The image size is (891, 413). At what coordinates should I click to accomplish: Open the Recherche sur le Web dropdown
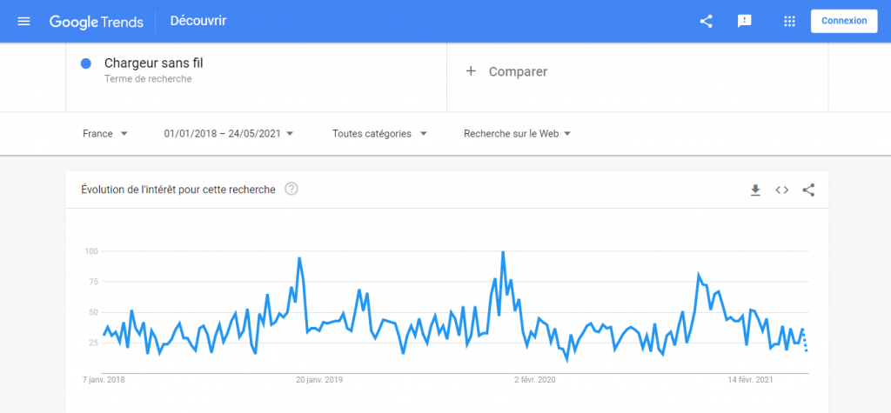pos(517,134)
